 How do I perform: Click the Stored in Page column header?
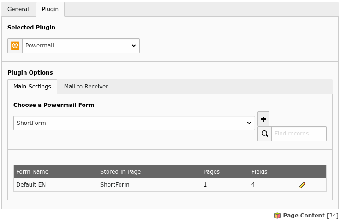coord(120,172)
